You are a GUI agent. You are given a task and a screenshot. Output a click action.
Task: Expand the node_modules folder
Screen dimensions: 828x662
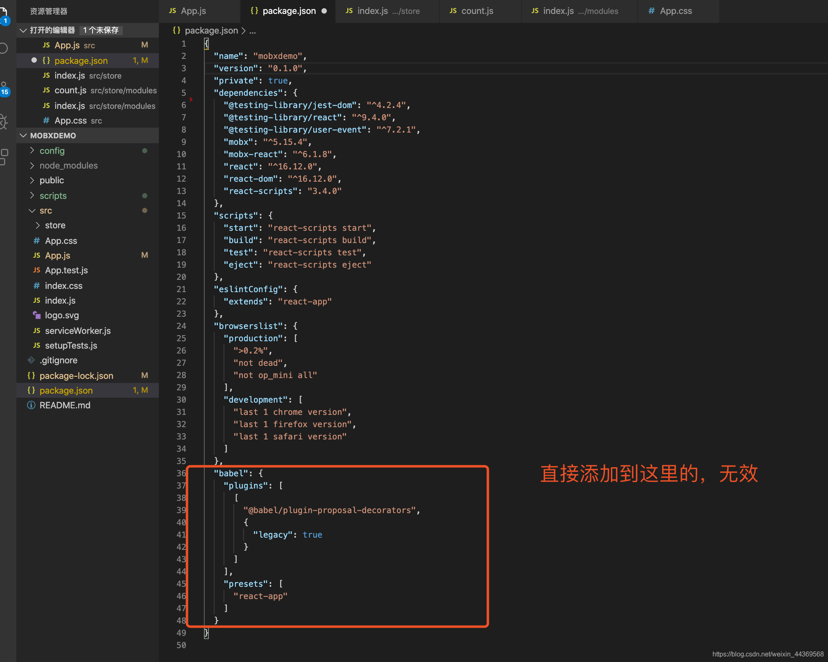(x=32, y=165)
